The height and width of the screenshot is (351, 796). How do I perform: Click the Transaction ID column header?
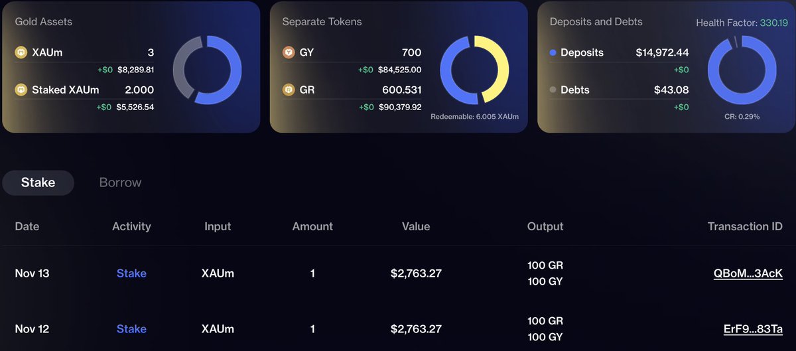tap(745, 226)
